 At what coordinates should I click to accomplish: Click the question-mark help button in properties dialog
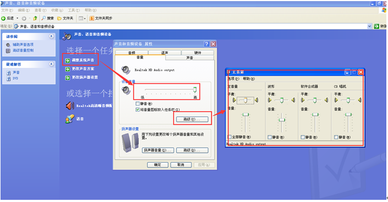(x=207, y=44)
